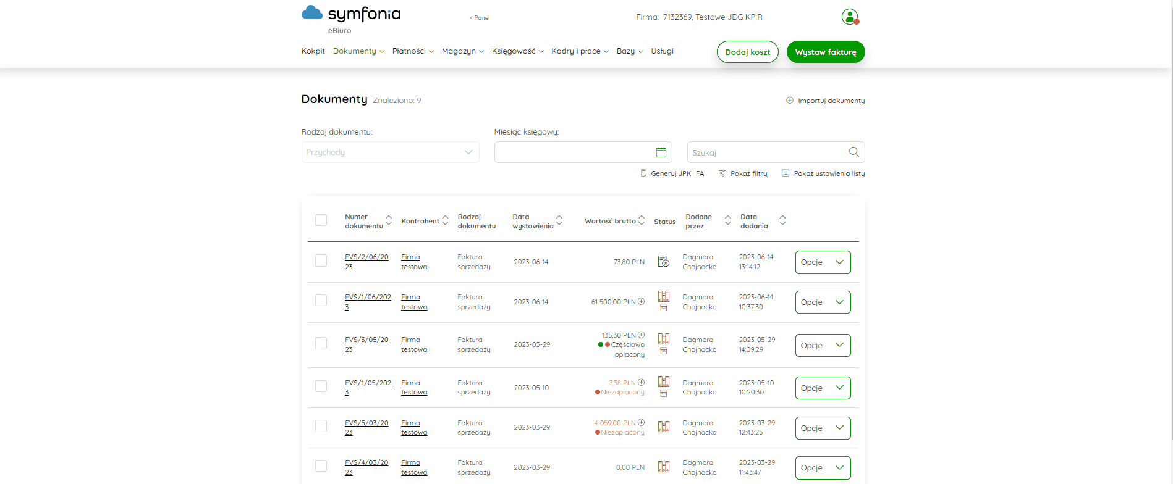
Task: Expand Opcje dropdown for FVS/2/06/2023
Action: tap(823, 262)
